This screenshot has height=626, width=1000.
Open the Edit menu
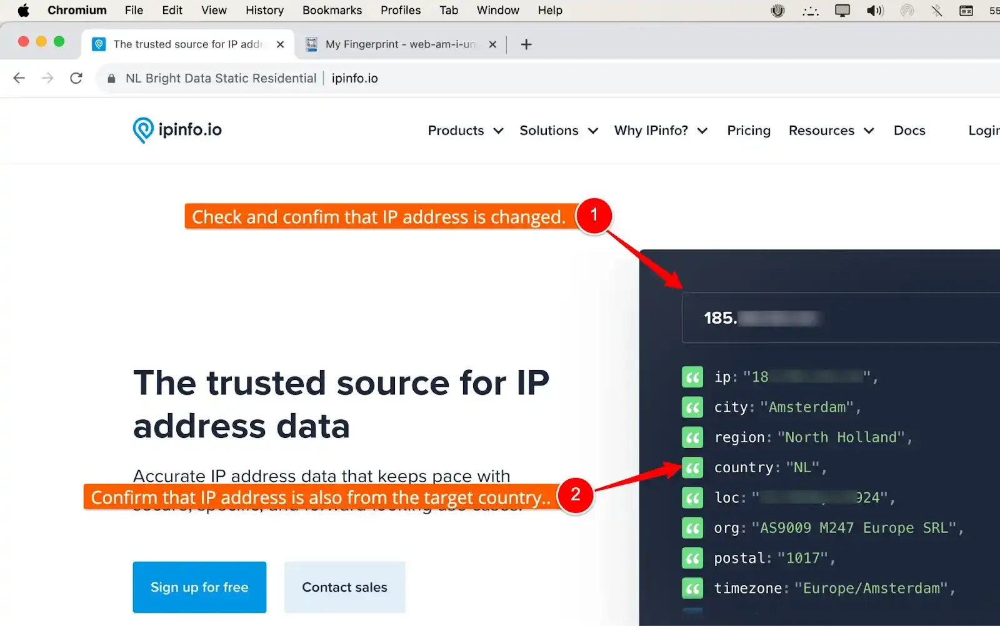tap(172, 10)
